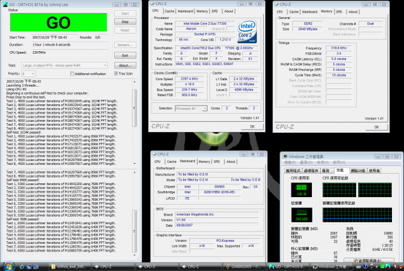Click the CPU usage meter showing 100 %

(301, 190)
